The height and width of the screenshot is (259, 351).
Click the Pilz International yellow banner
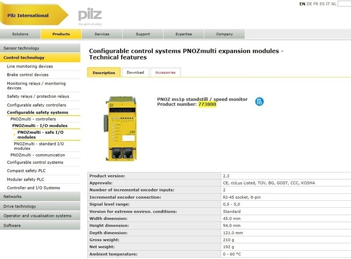(x=34, y=15)
